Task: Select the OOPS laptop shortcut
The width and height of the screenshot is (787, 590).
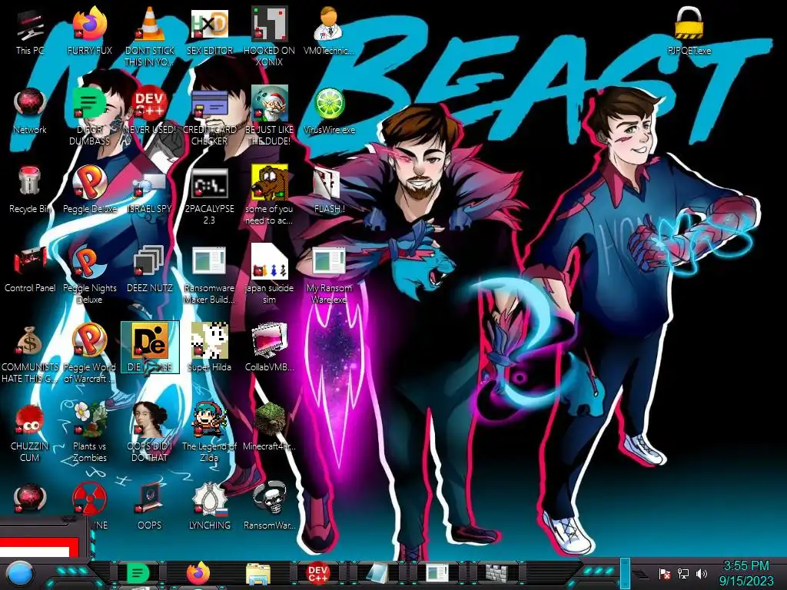Action: point(150,505)
